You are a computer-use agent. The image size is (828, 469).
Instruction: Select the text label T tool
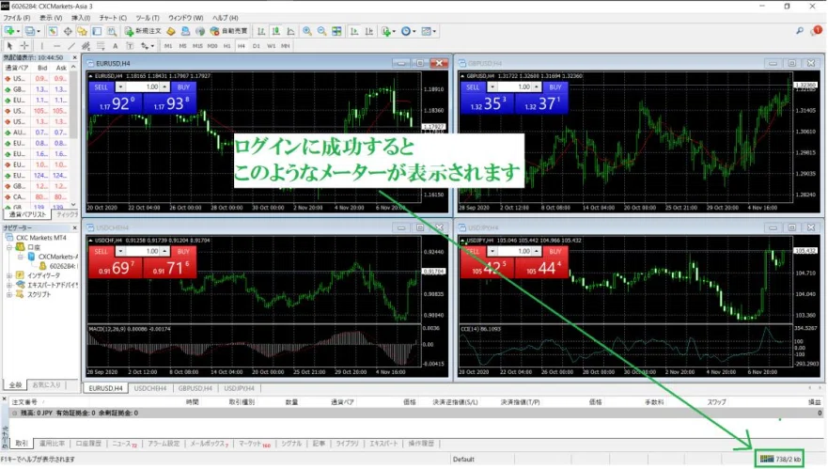pos(130,46)
